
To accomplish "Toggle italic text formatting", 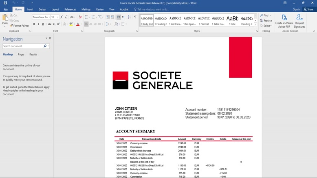I will [x=38, y=24].
